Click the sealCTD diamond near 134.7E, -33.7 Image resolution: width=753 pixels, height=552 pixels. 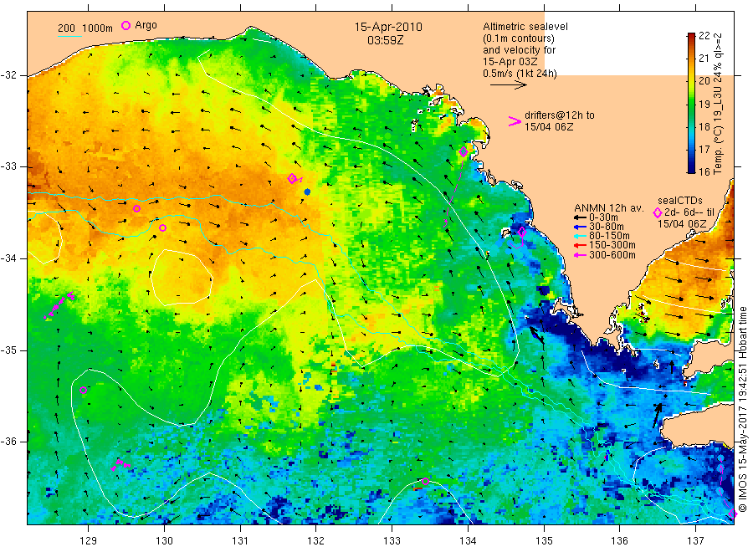(x=522, y=232)
